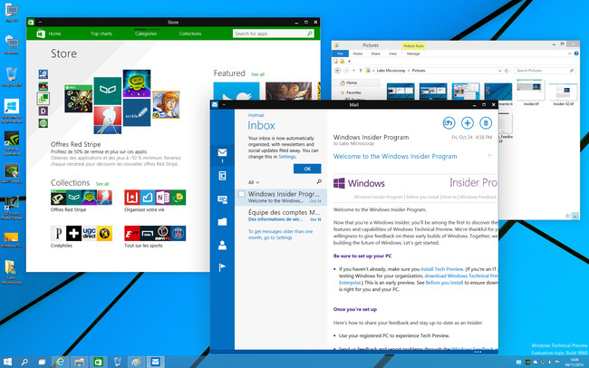Open flagged messages icon in Mail sidebar
Viewport: 589px width, 368px height.
coord(222,267)
